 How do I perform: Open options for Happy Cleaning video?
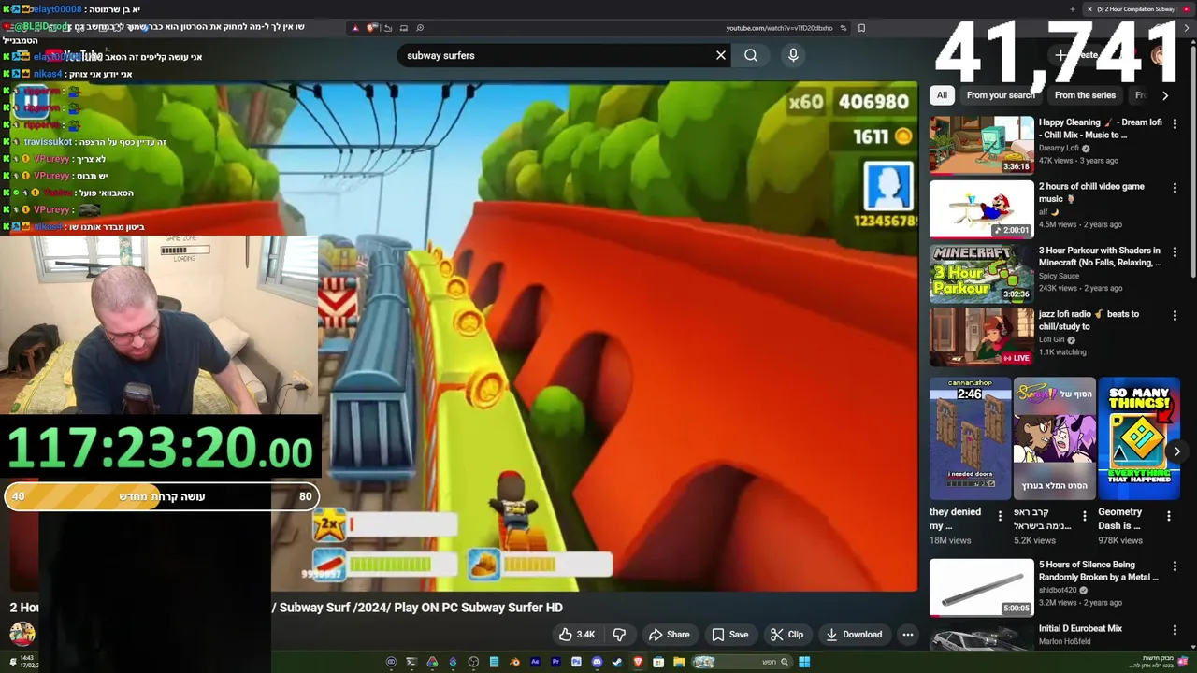click(1175, 123)
